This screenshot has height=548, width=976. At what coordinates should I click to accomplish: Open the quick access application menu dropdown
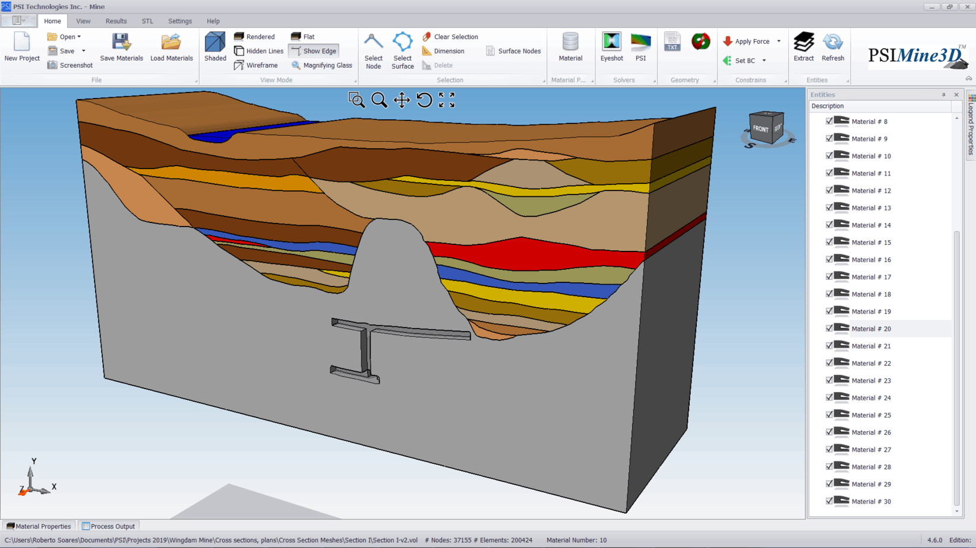pyautogui.click(x=18, y=20)
